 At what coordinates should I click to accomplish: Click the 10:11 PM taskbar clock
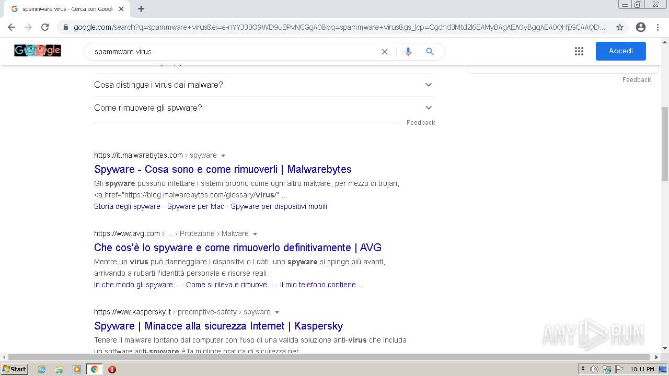pos(642,369)
